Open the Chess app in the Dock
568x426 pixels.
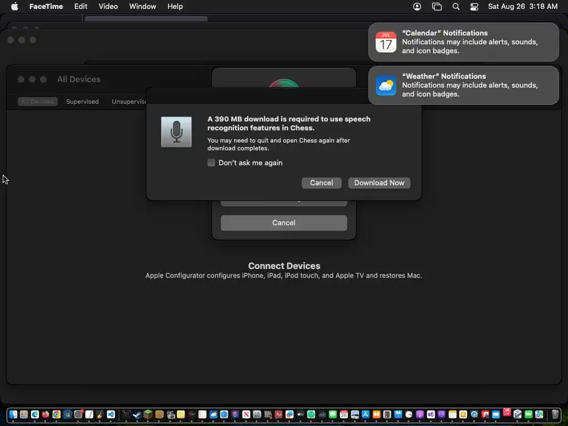click(x=268, y=414)
